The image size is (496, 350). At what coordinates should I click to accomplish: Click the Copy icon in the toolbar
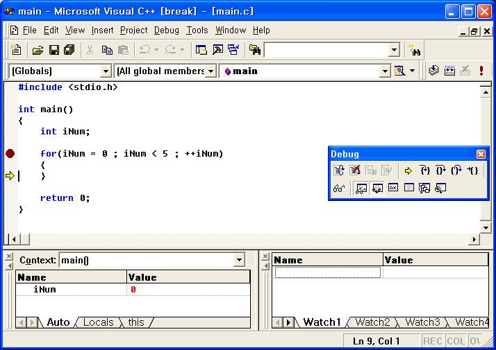107,50
